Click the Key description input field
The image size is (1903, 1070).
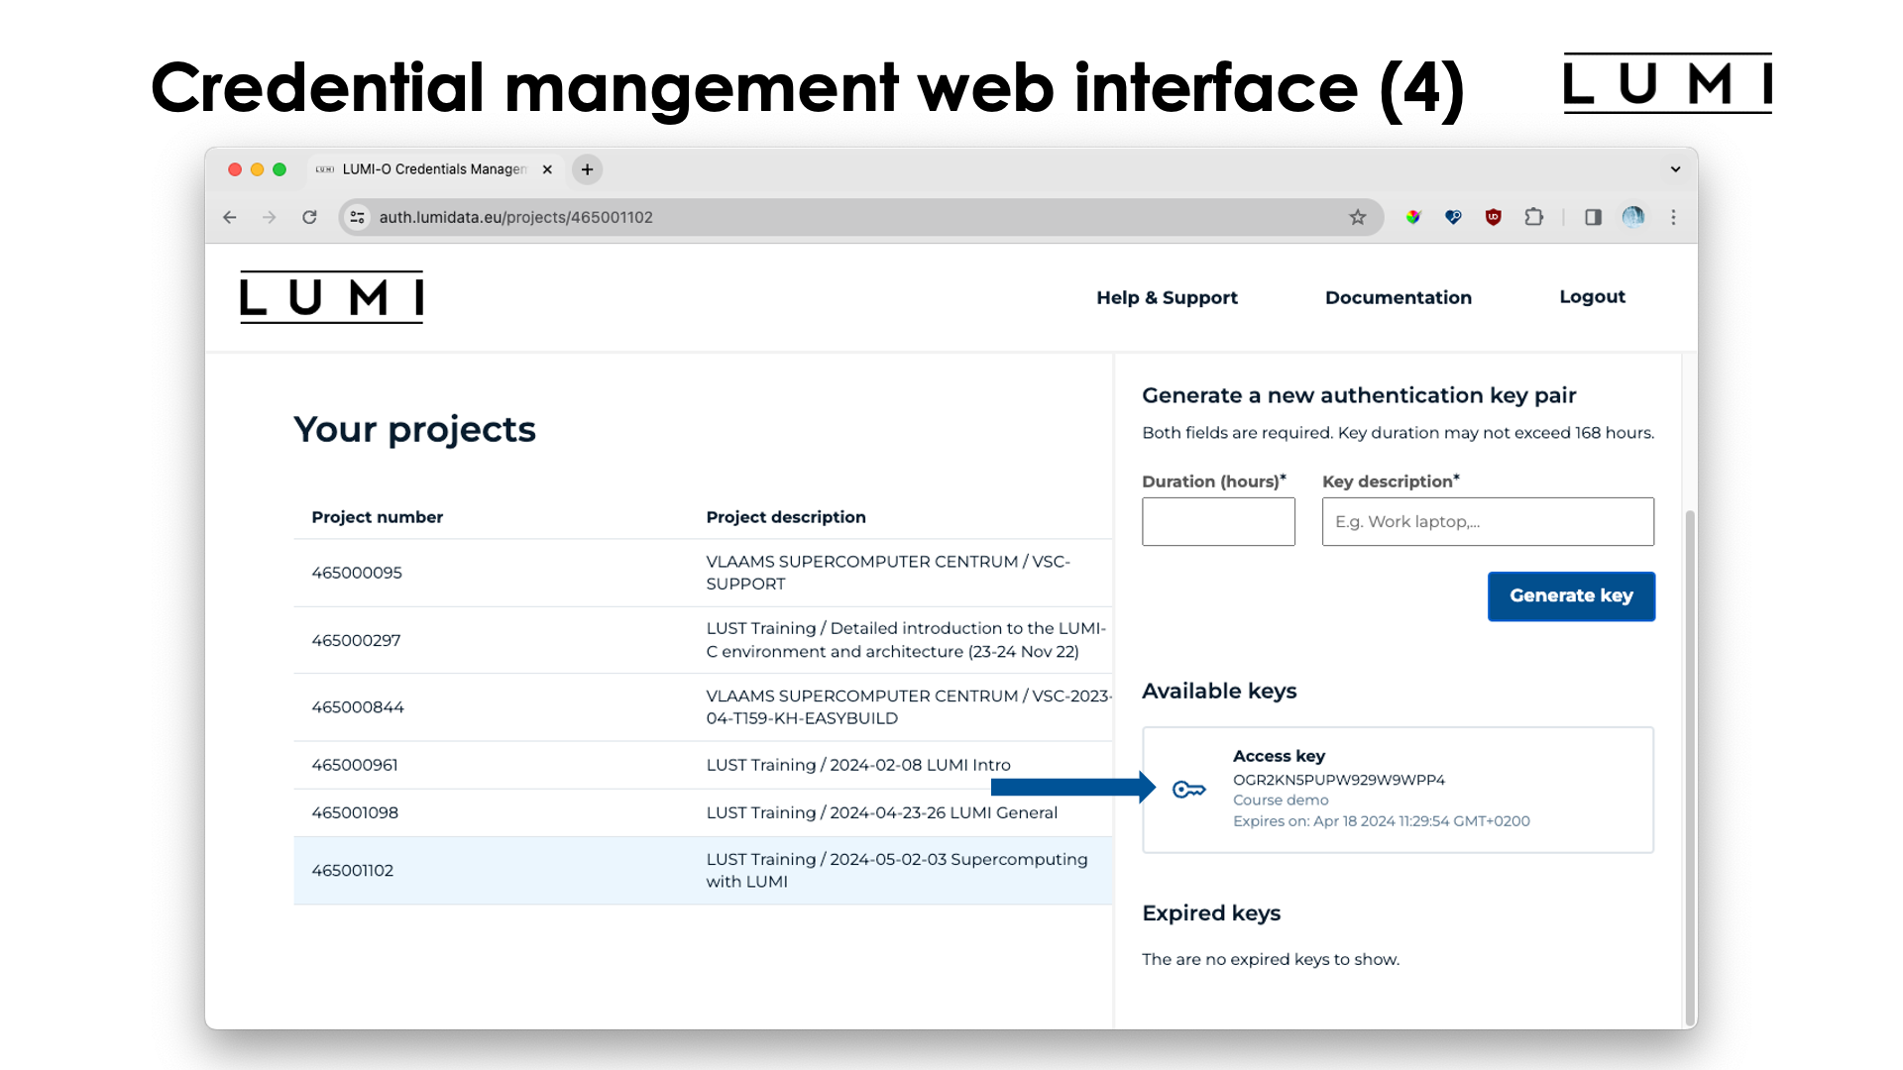click(x=1488, y=521)
